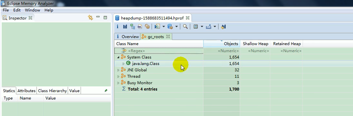This screenshot has width=353, height=116.
Task: Open the Run Expert Reports dropdown arrow
Action: (x=164, y=27)
